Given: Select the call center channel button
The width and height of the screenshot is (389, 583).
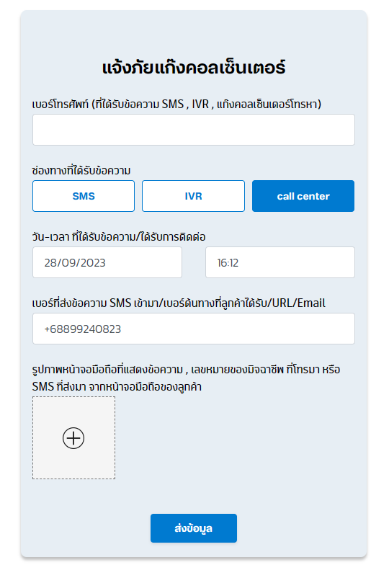Looking at the screenshot, I should (x=303, y=196).
